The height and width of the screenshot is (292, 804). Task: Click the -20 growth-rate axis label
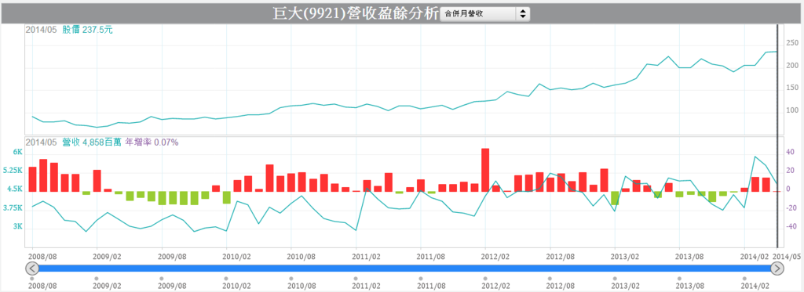791,208
